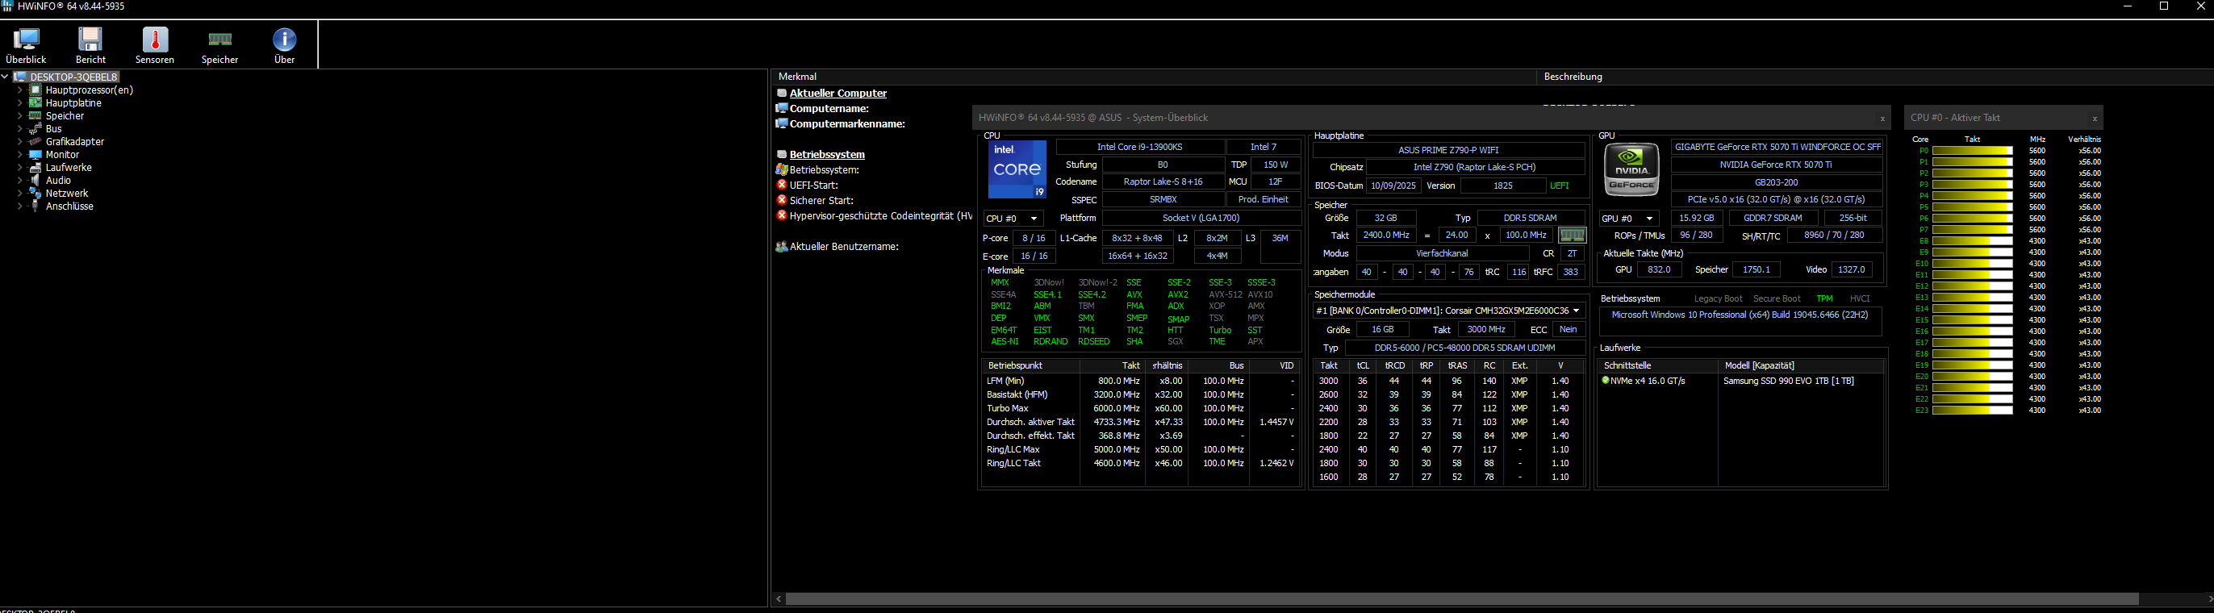Viewport: 2214px width, 613px height.
Task: Expand the Hauptprozessor(en) tree node
Action: 19,90
